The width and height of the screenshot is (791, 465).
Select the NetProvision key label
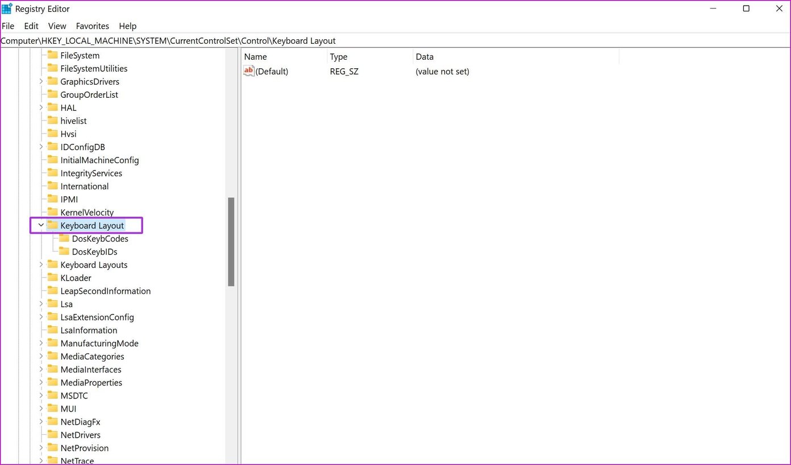[x=84, y=448]
